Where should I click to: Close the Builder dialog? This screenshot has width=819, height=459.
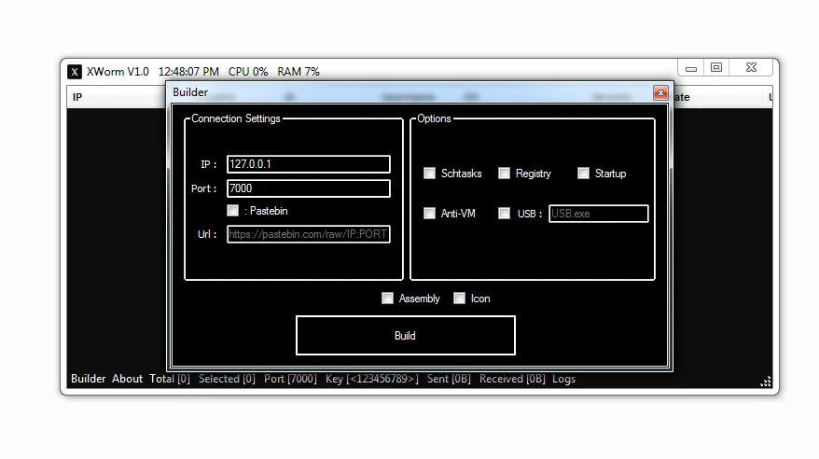[x=660, y=92]
